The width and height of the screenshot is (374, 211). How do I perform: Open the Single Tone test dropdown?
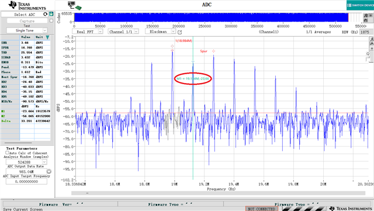pyautogui.click(x=27, y=30)
